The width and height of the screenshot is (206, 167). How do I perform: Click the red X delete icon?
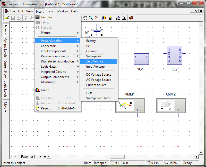[x=97, y=18]
